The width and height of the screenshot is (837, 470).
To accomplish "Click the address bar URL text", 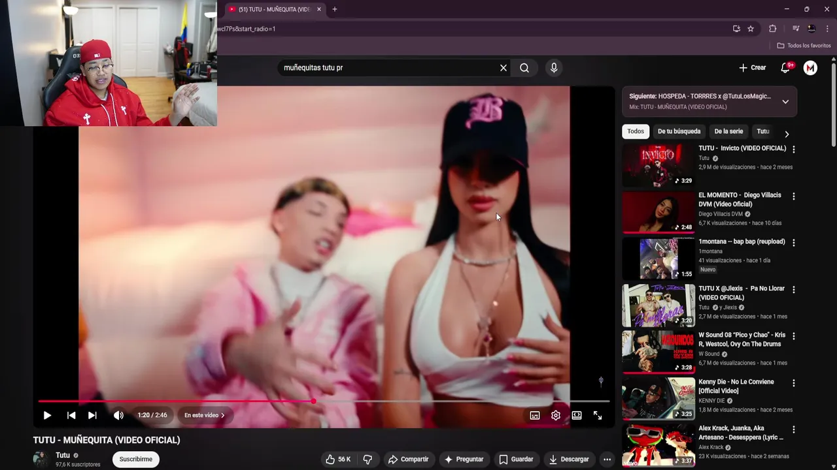I will pyautogui.click(x=247, y=29).
